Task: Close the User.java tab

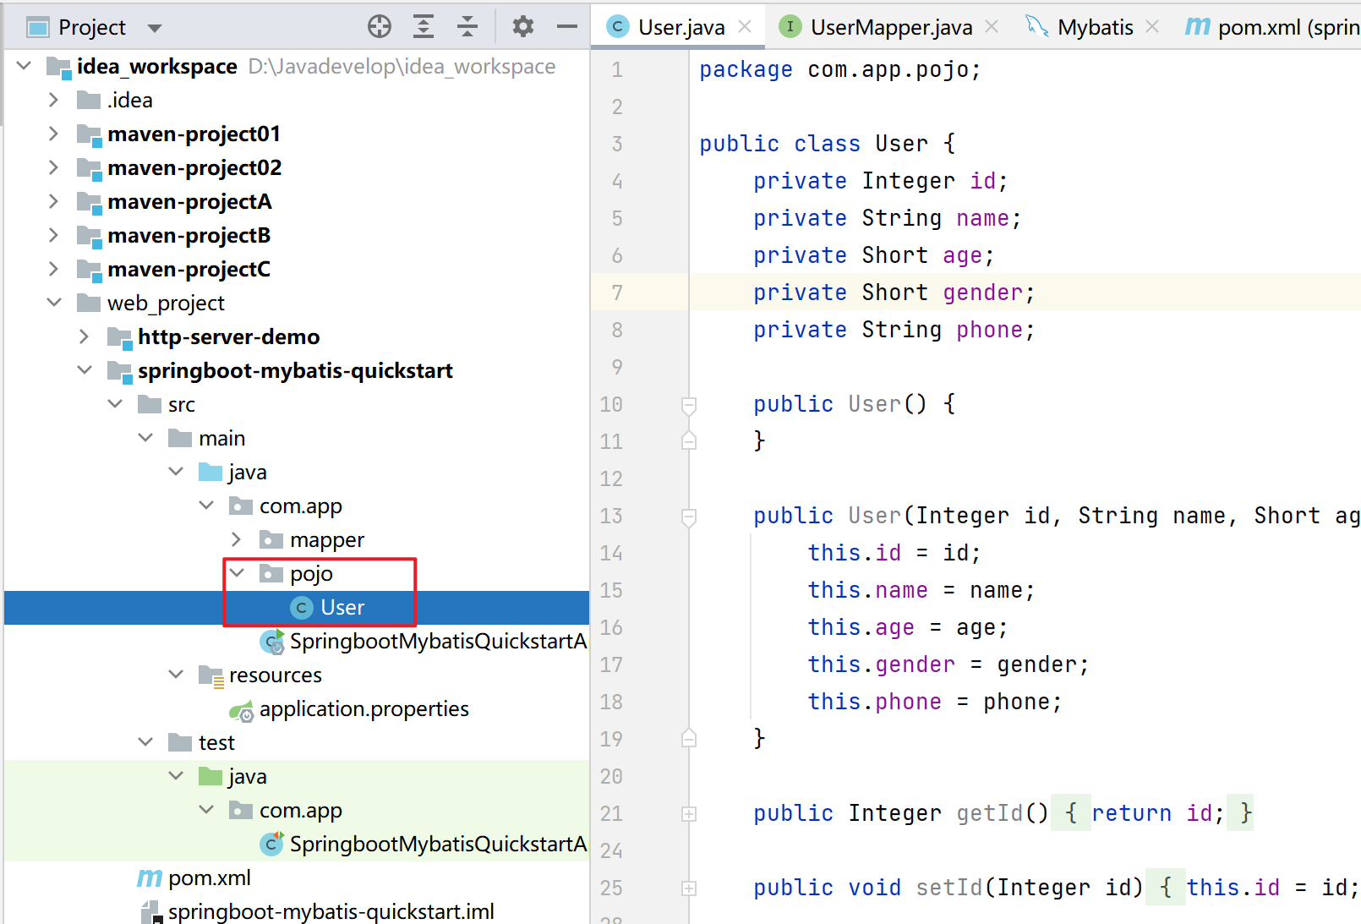Action: [745, 26]
